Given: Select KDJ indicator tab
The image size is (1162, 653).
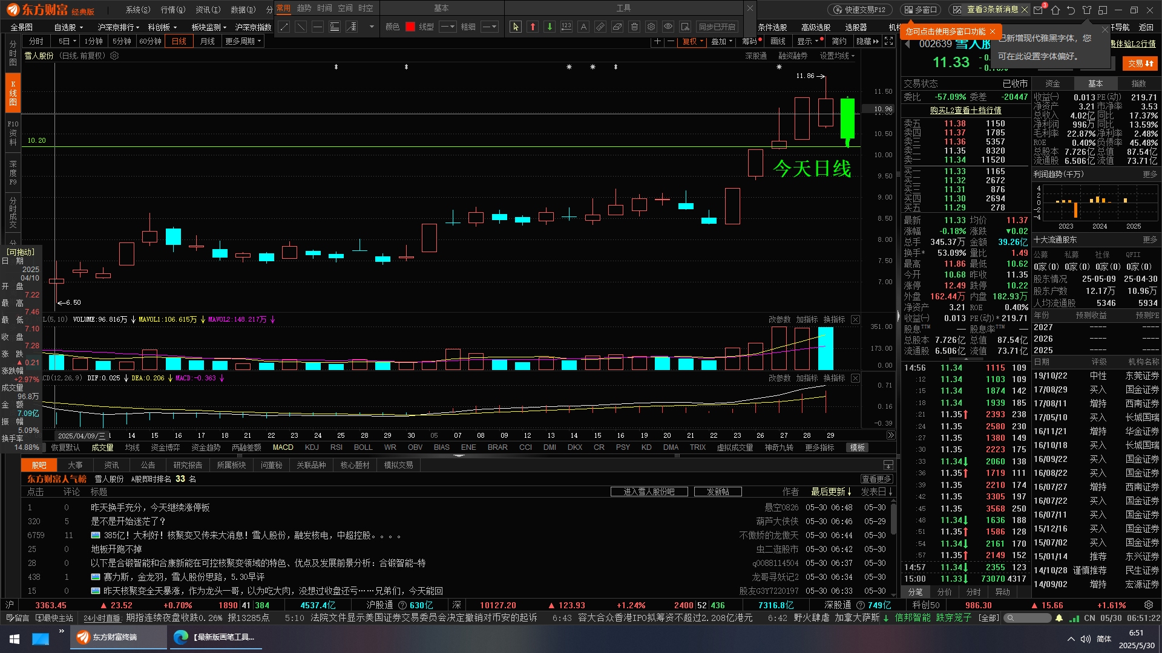Looking at the screenshot, I should (x=312, y=447).
